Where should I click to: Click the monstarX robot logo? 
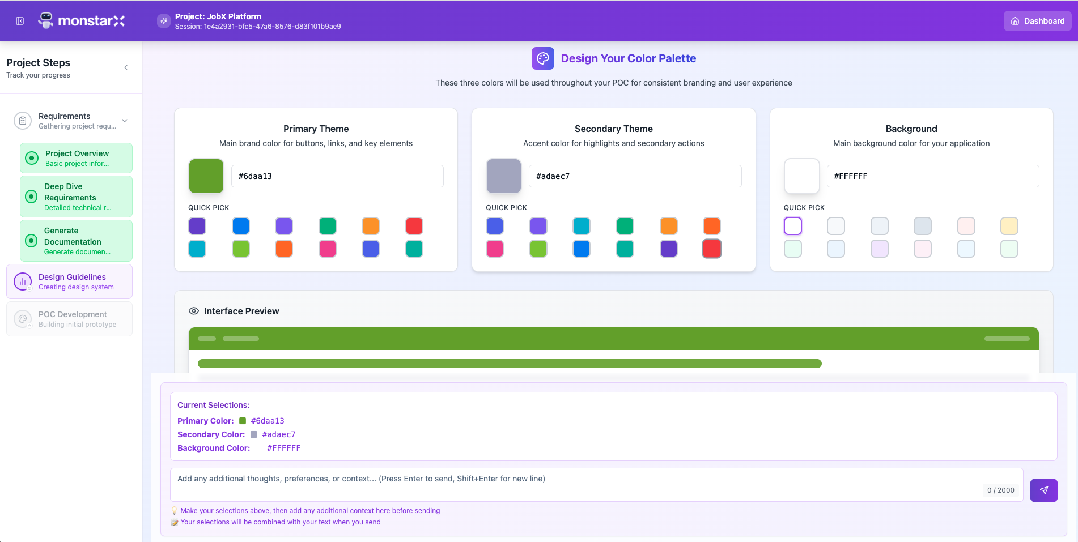click(46, 20)
